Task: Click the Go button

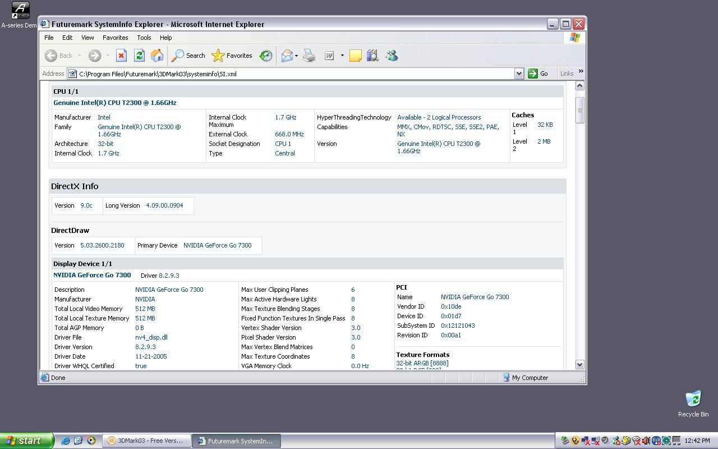Action: pyautogui.click(x=538, y=74)
